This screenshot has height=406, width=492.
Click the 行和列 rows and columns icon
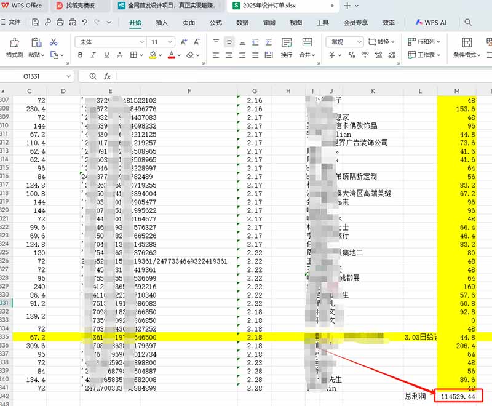[424, 42]
